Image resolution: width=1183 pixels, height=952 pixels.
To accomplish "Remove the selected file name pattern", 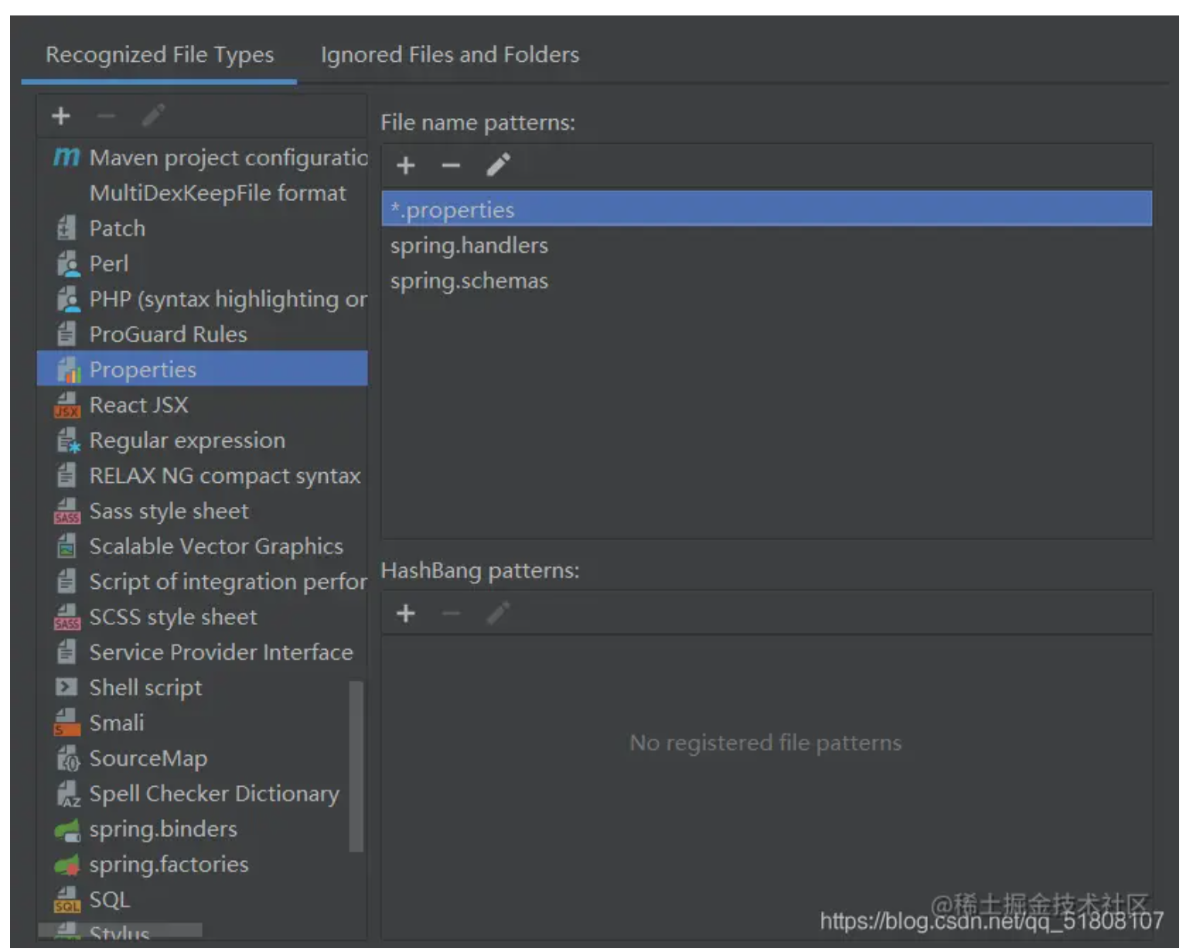I will [451, 165].
